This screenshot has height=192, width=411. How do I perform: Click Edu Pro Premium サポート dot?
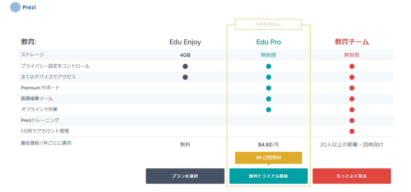pos(268,88)
